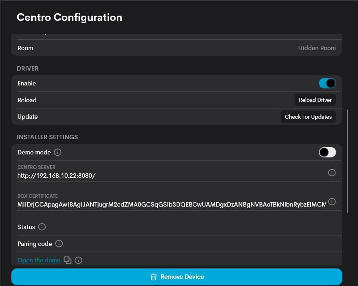
Task: Click the Centro Server info icon
Action: tap(332, 172)
